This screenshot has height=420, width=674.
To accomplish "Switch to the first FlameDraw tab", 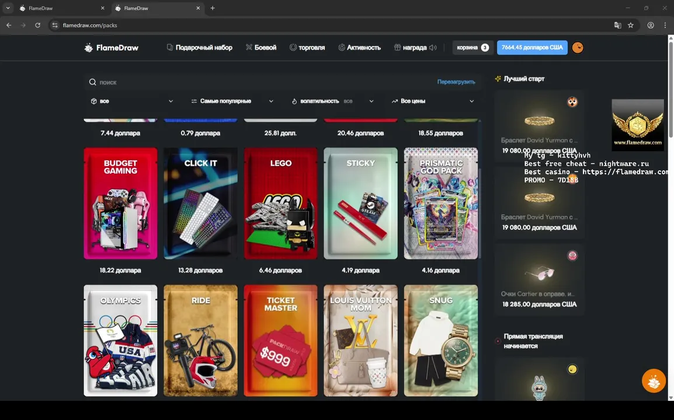I will pyautogui.click(x=62, y=8).
